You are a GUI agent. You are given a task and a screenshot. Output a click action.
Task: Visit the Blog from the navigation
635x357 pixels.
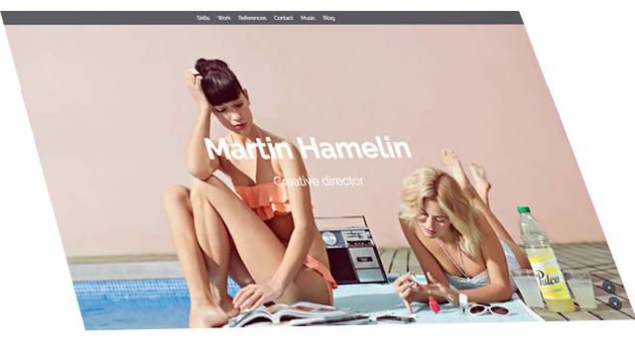328,18
